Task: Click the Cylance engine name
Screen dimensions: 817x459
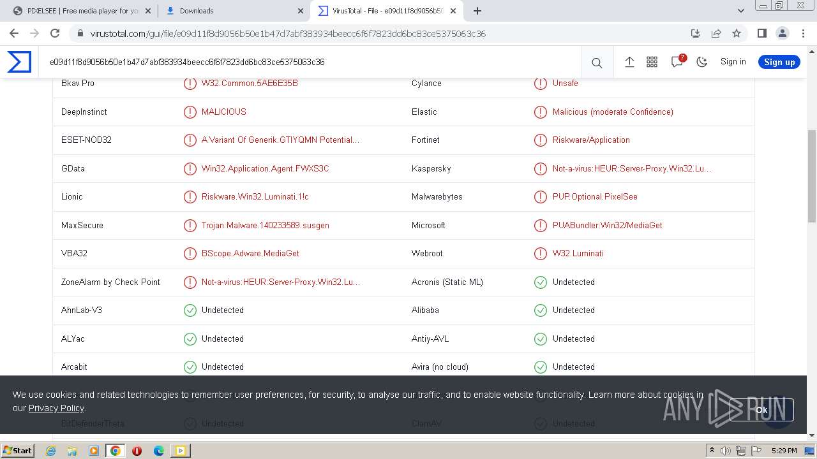Action: point(426,84)
